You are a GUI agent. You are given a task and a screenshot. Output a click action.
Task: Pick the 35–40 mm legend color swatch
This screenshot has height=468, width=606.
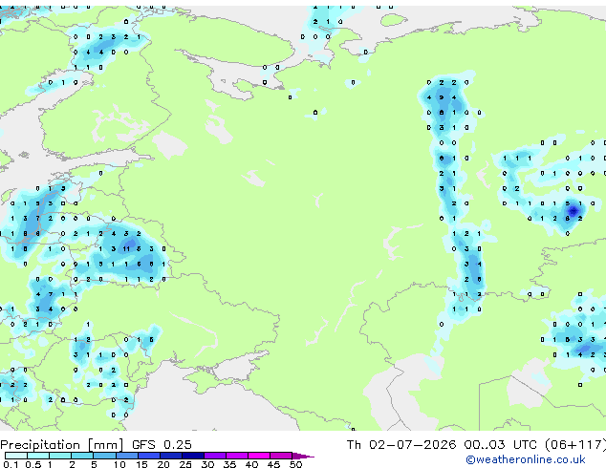(x=237, y=456)
